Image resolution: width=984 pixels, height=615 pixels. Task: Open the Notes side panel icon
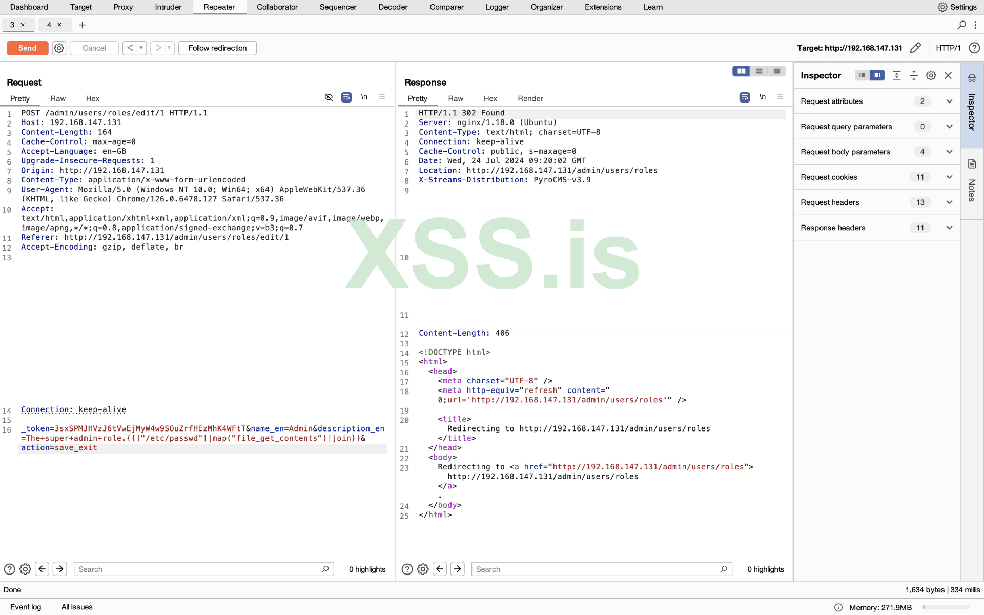tap(972, 164)
